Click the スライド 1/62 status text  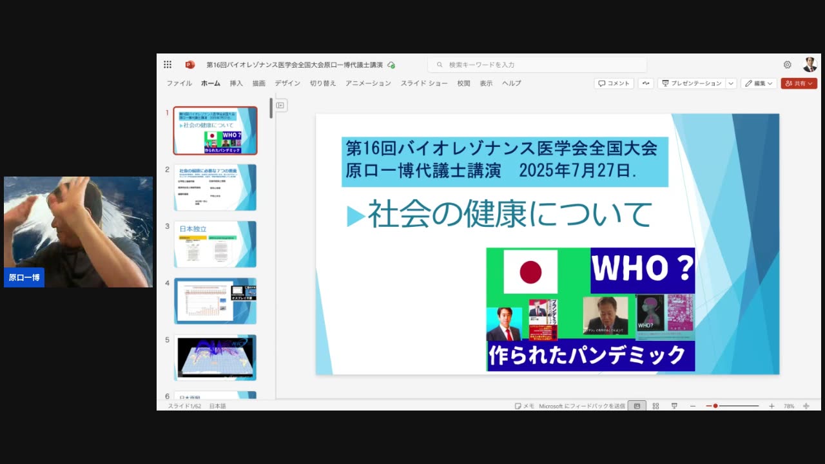(185, 406)
